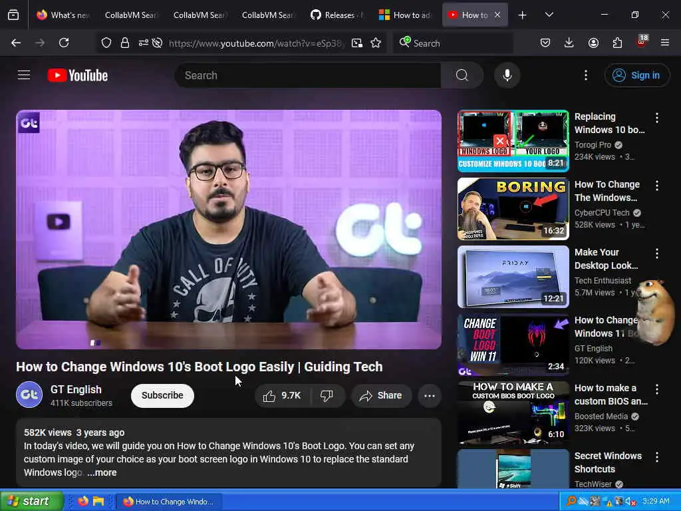Screen dimensions: 681x511
Task: Open more actions ellipsis under video
Action: click(x=430, y=395)
